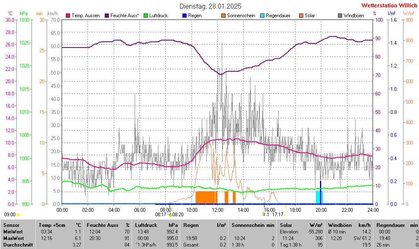419x249 pixels.
Task: Click the pressure maximum value 995.0
Action: click(172, 238)
